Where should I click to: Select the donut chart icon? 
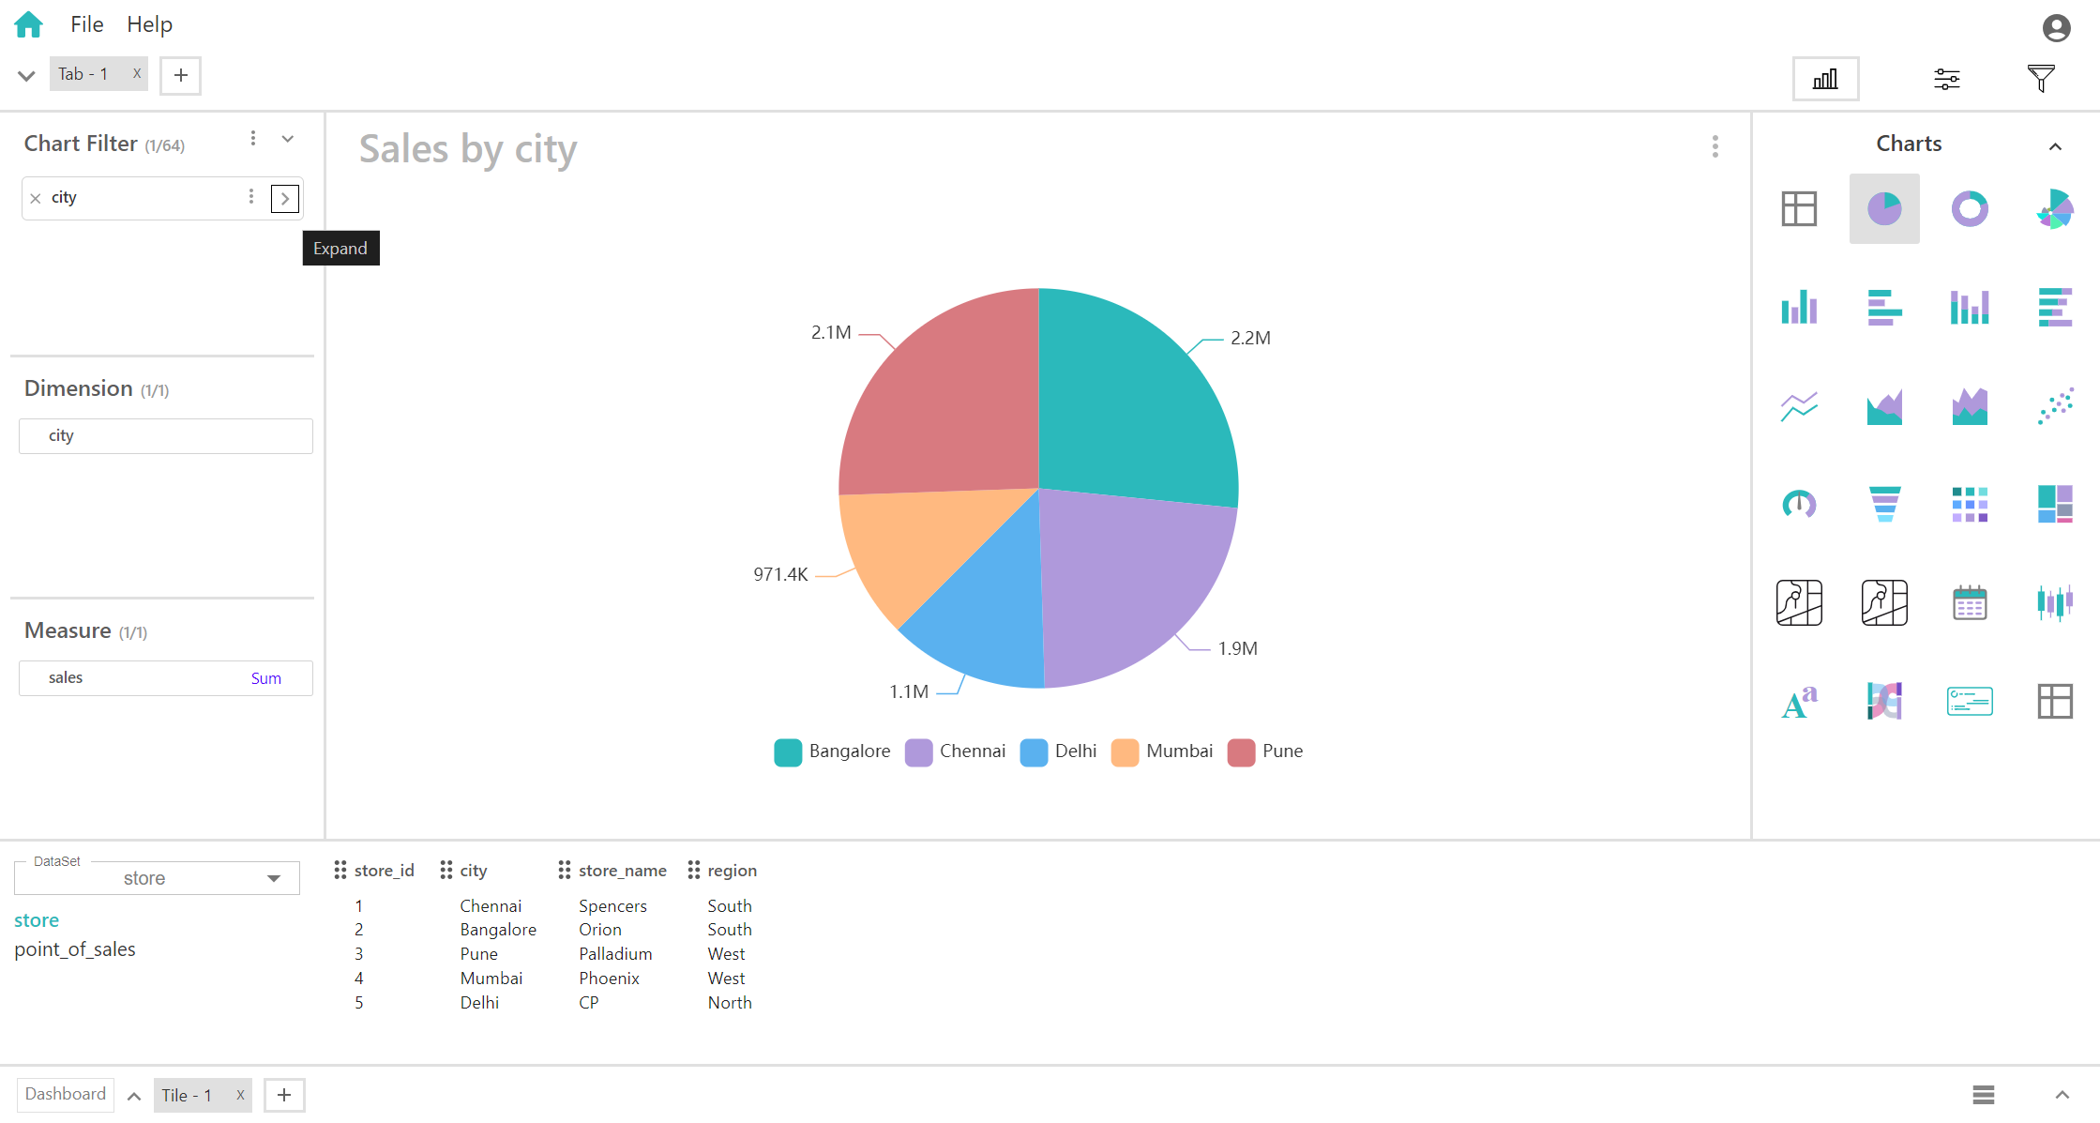pos(1970,208)
